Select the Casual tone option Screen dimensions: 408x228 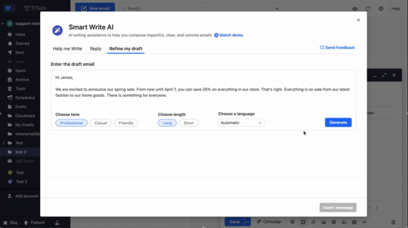[x=101, y=123]
